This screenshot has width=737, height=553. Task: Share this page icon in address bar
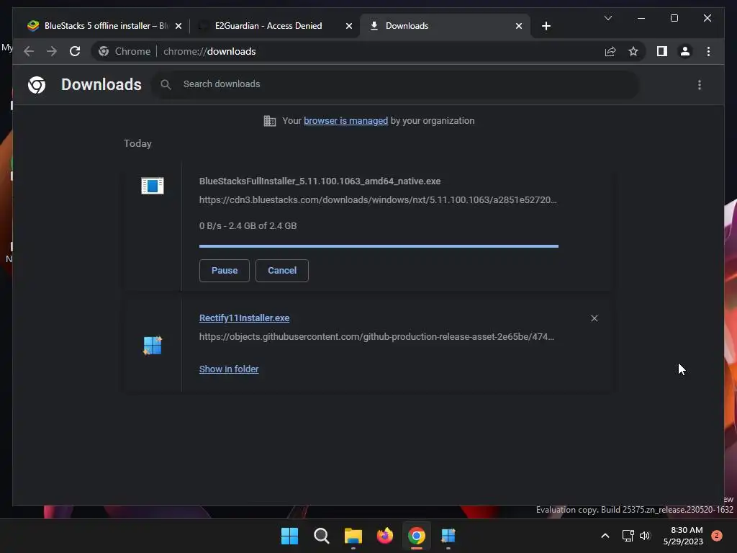point(610,51)
